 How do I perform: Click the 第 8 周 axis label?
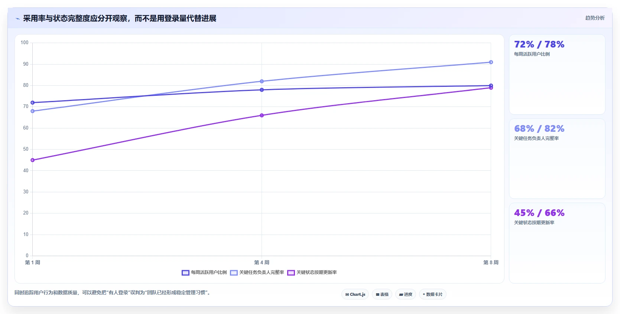point(491,262)
